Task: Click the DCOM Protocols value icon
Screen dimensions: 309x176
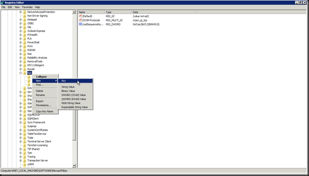Action: pyautogui.click(x=80, y=20)
